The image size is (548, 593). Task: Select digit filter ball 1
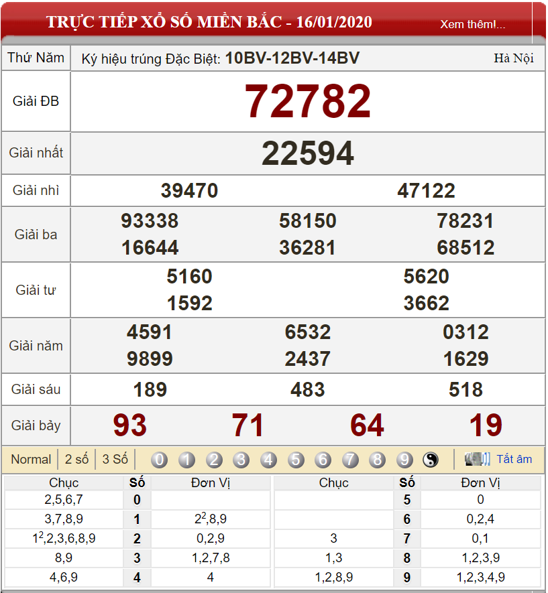(186, 460)
